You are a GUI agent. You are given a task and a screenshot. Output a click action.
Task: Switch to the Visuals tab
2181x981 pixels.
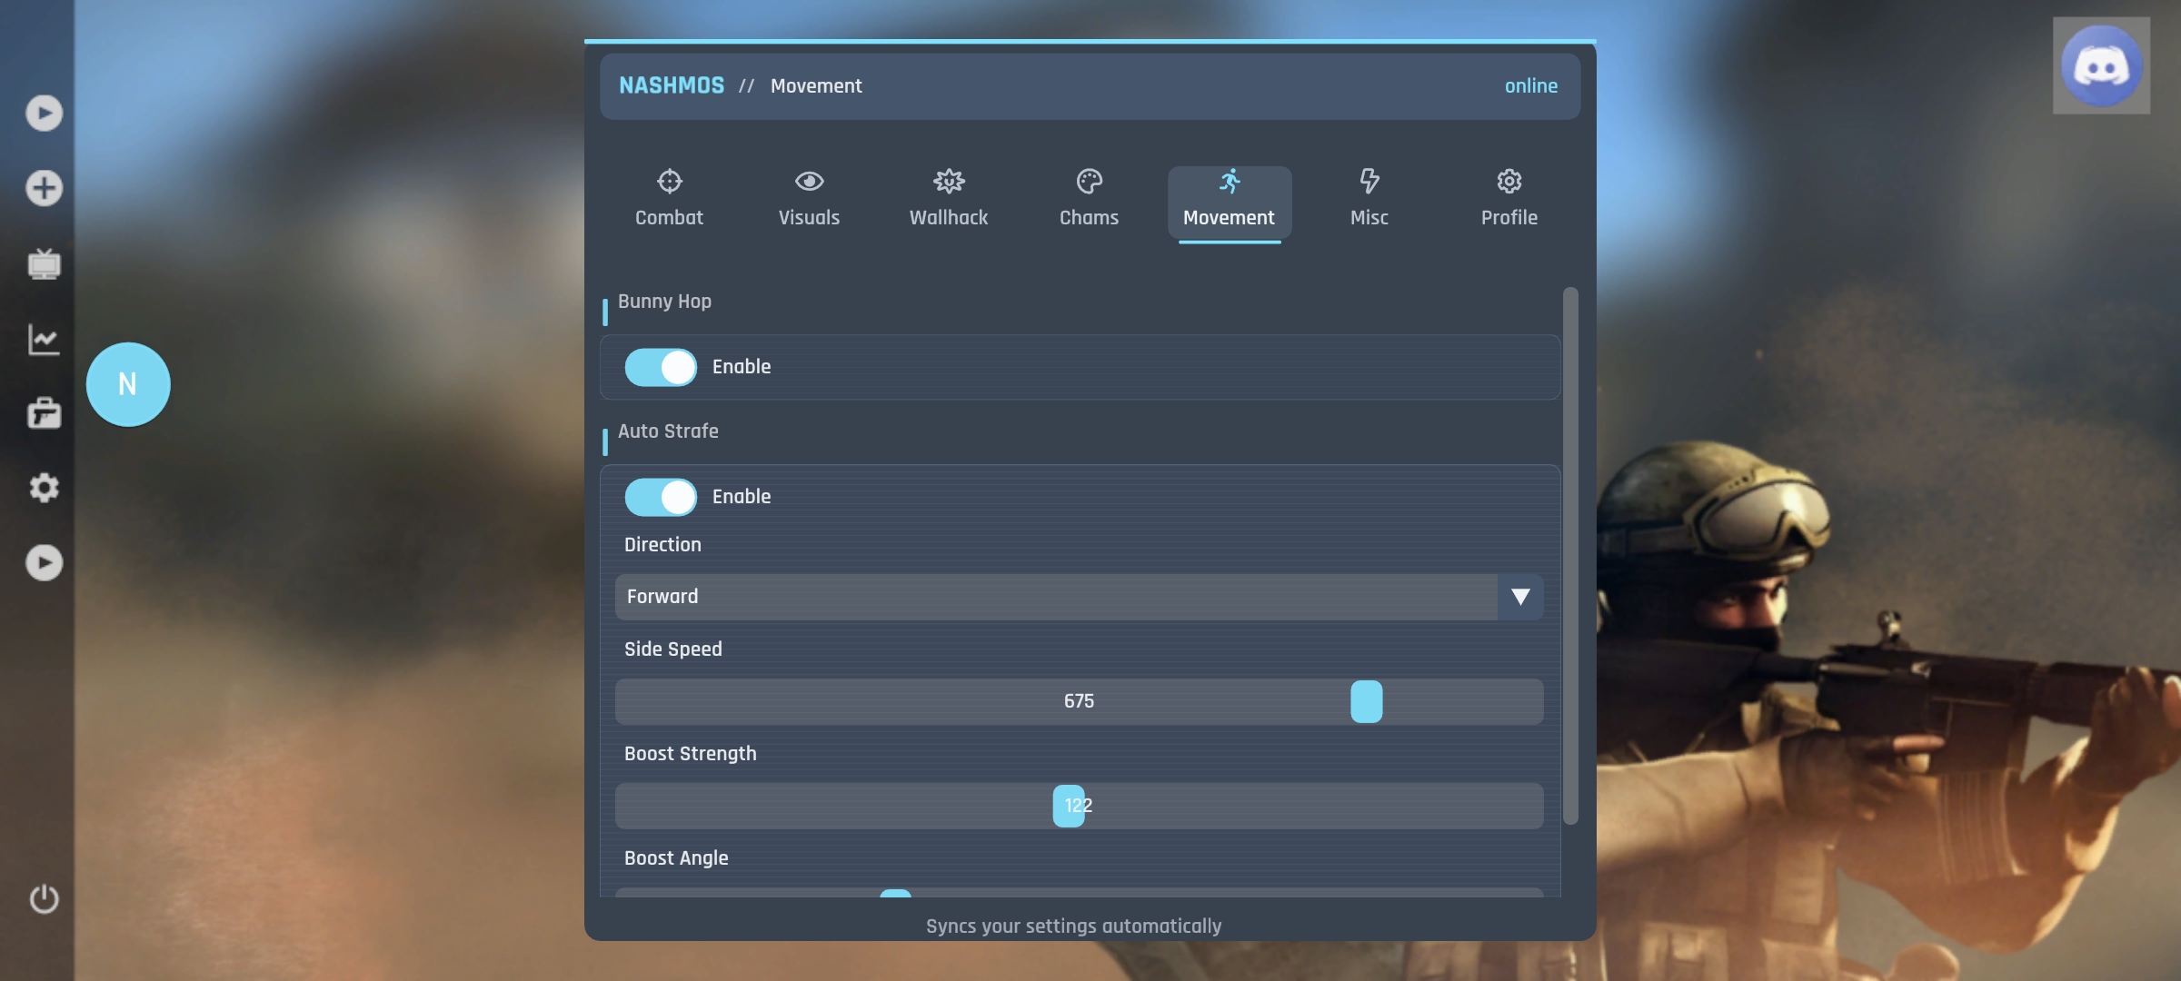pyautogui.click(x=809, y=200)
